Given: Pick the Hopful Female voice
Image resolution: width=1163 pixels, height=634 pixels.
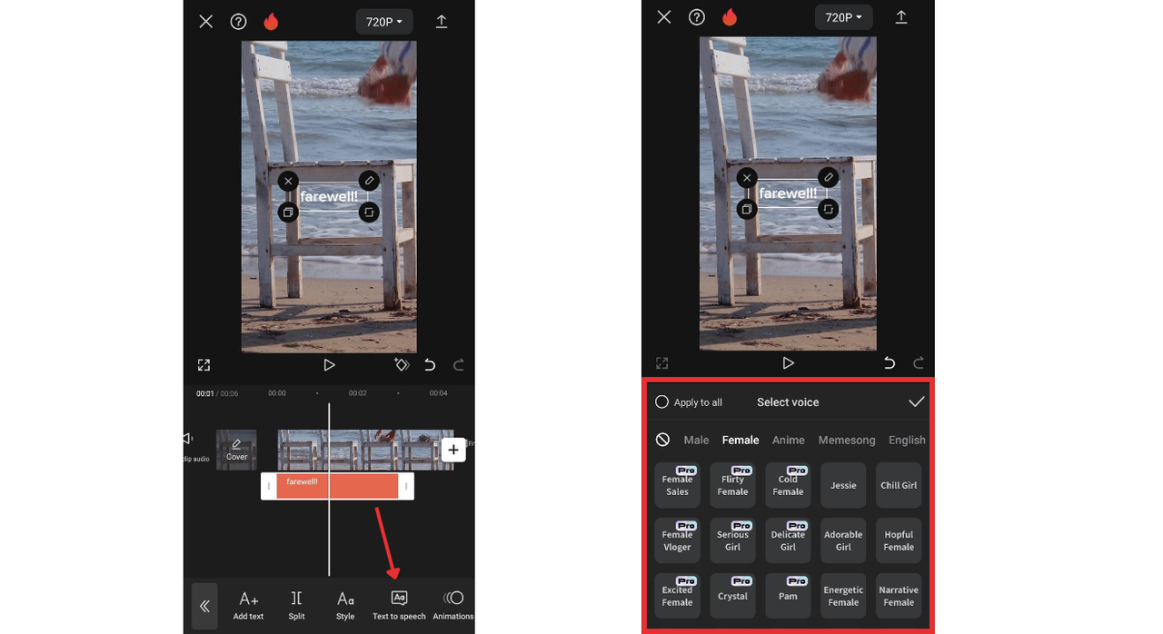Looking at the screenshot, I should pyautogui.click(x=899, y=540).
